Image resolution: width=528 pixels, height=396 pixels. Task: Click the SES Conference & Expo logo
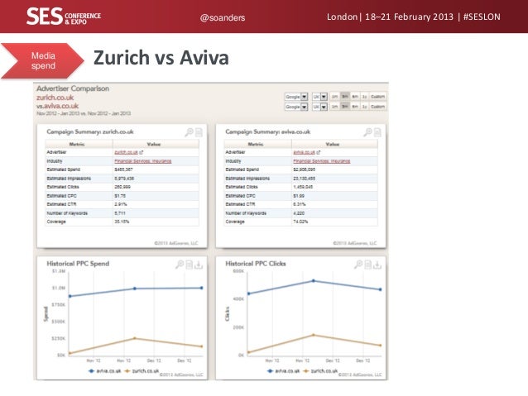[x=63, y=17]
